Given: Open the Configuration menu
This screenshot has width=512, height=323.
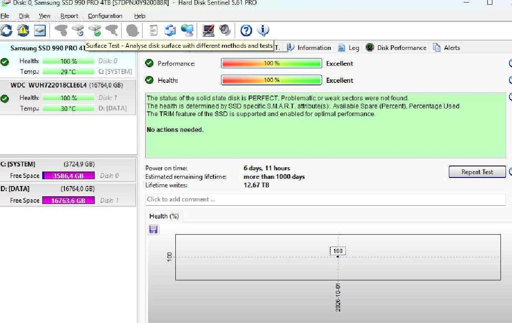Looking at the screenshot, I should (105, 16).
